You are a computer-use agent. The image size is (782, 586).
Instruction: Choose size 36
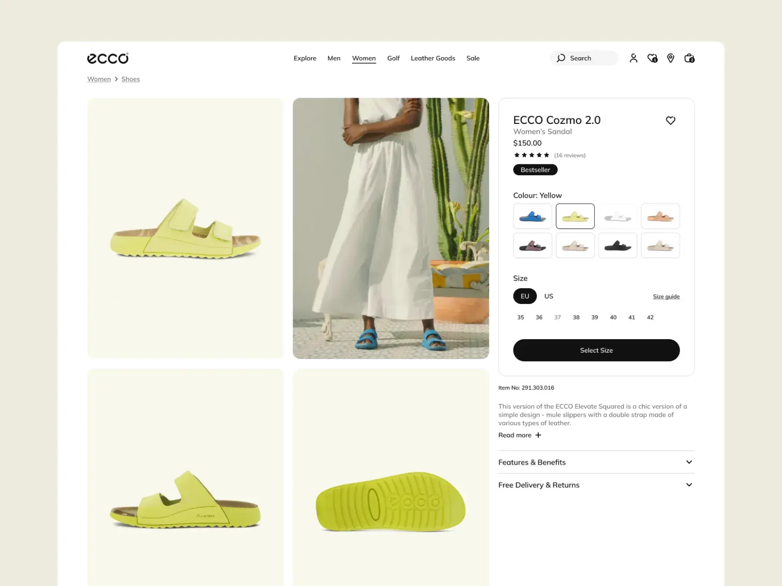pos(539,317)
